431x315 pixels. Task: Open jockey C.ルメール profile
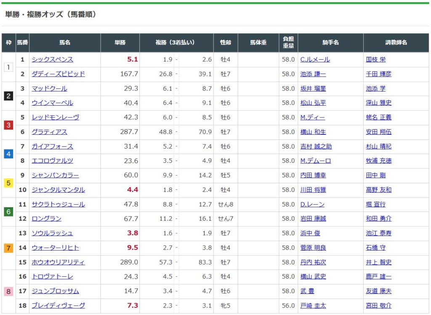[x=315, y=59]
